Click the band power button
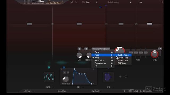 (79, 49)
